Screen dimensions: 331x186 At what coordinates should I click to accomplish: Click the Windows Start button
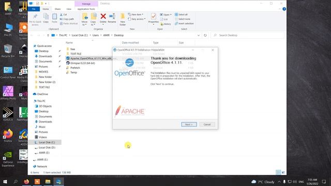click(x=5, y=181)
